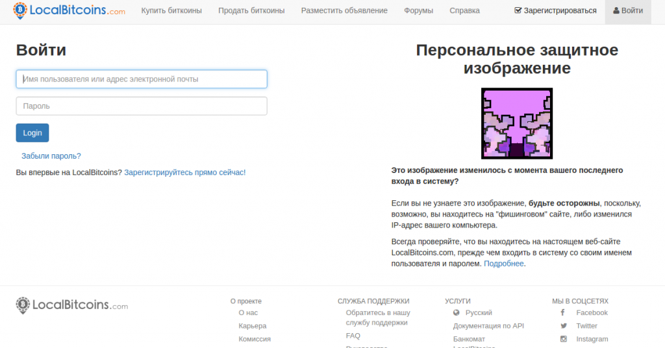Click Зарегистрируйтесь прямо сейчас! link
This screenshot has width=665, height=348.
click(185, 172)
